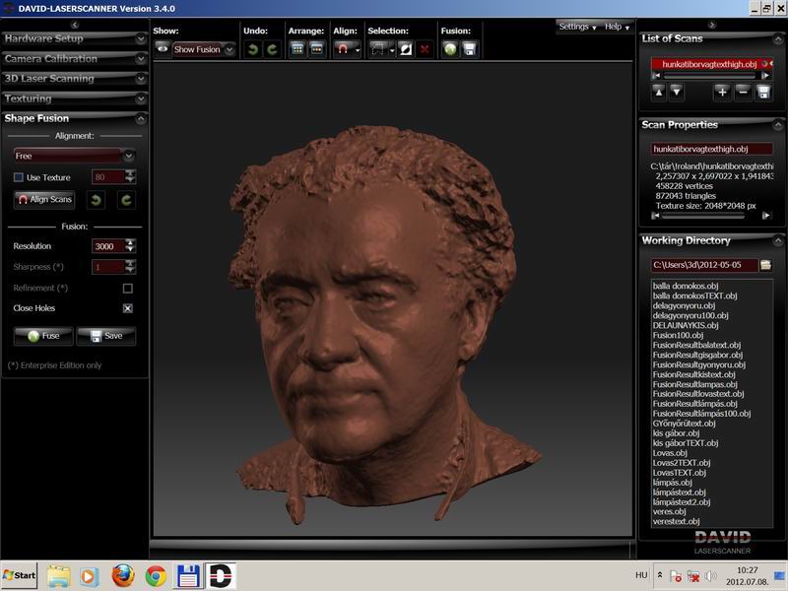
Task: Click the undo arrow in the top toolbar
Action: click(253, 48)
